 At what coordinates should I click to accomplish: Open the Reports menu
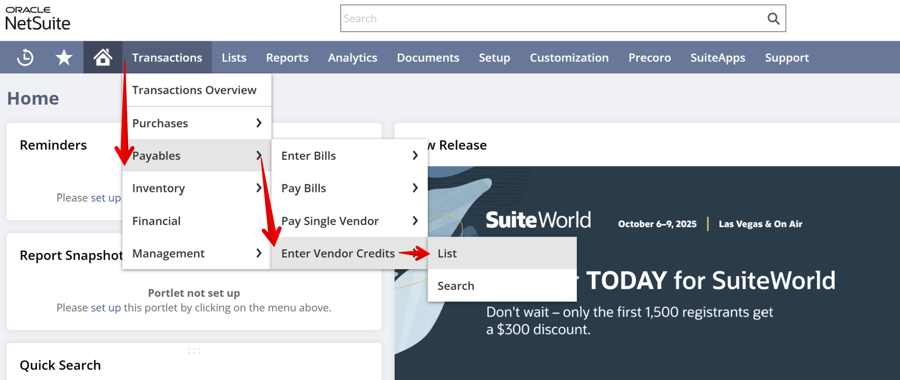click(x=287, y=57)
